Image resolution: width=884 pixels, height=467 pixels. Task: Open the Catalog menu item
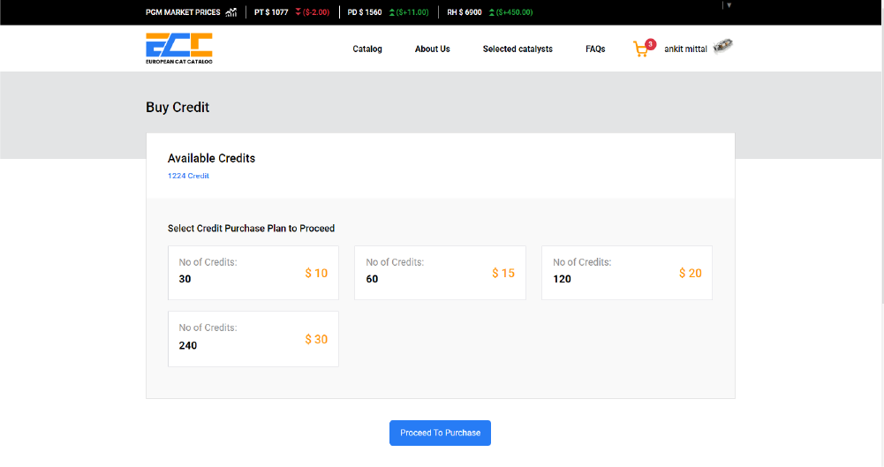[367, 49]
